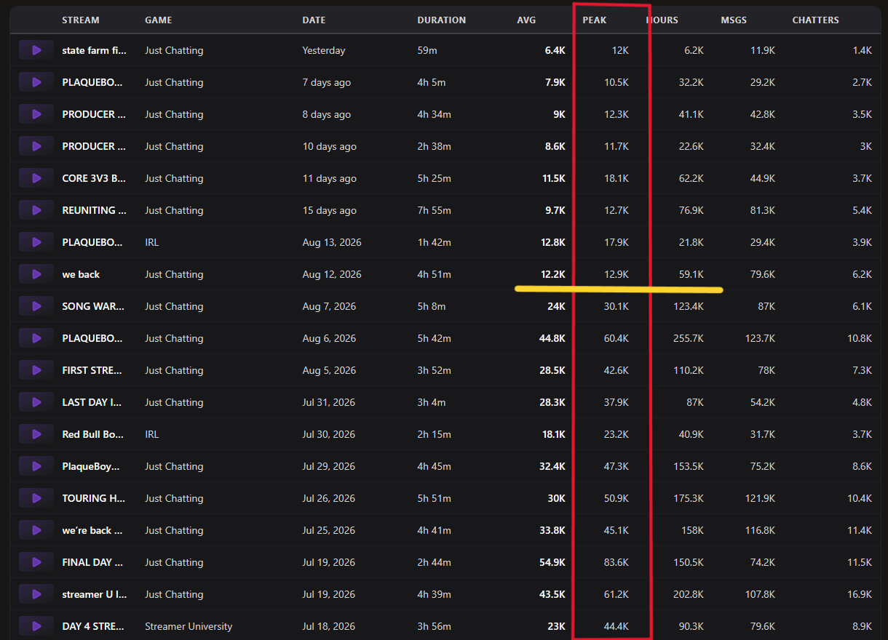Play the DAY 4 STRE... stream
The image size is (888, 640).
coord(36,626)
